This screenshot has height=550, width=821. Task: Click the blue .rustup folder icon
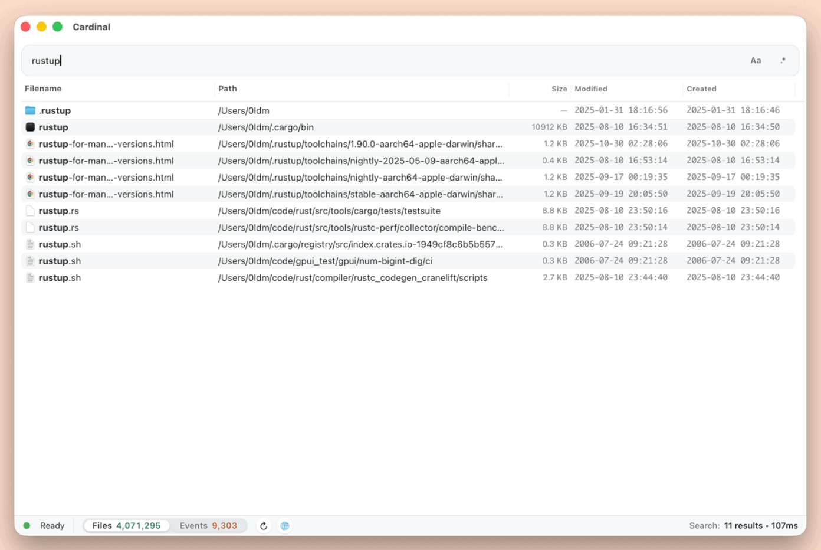30,110
